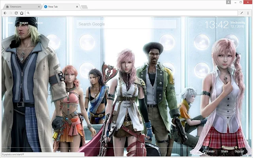Click the user profile icon in the title bar
Screen dimensions: 253x158
[228, 2]
